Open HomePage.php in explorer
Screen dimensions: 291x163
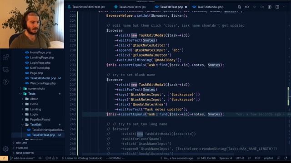[x=40, y=53]
